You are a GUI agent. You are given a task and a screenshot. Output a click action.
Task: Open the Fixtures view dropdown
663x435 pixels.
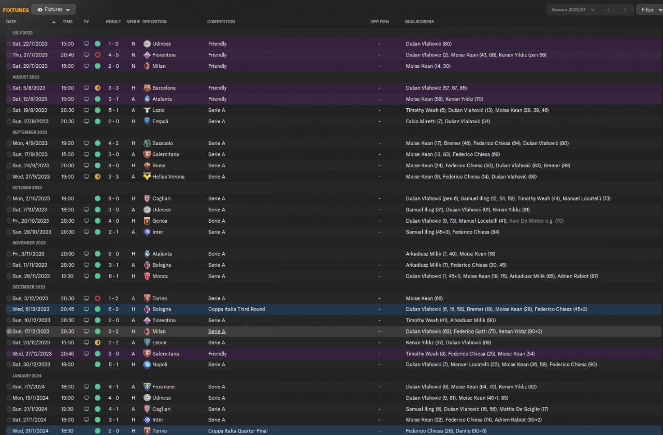53,9
